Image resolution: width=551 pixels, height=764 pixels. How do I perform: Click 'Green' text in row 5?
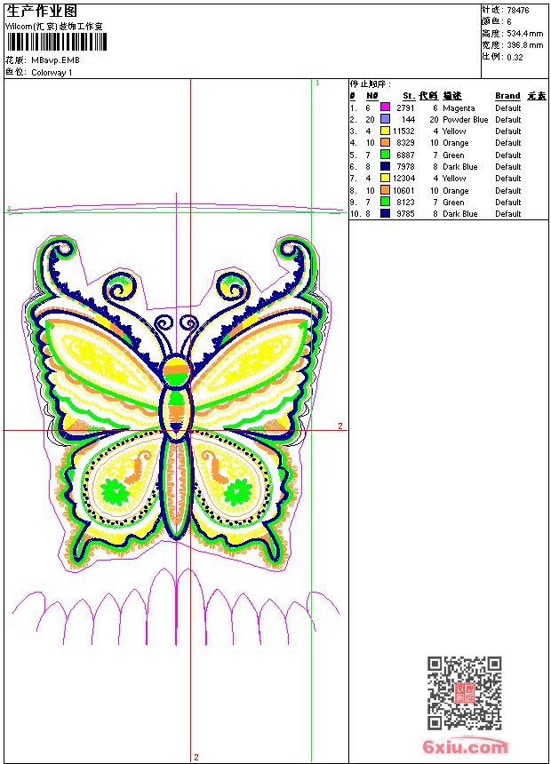point(453,155)
